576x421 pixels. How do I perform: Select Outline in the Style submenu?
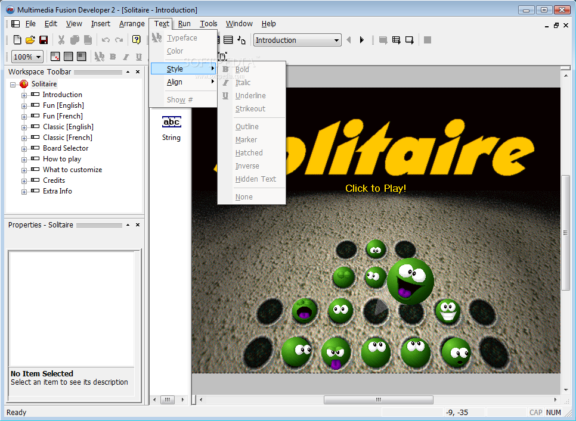(x=252, y=126)
